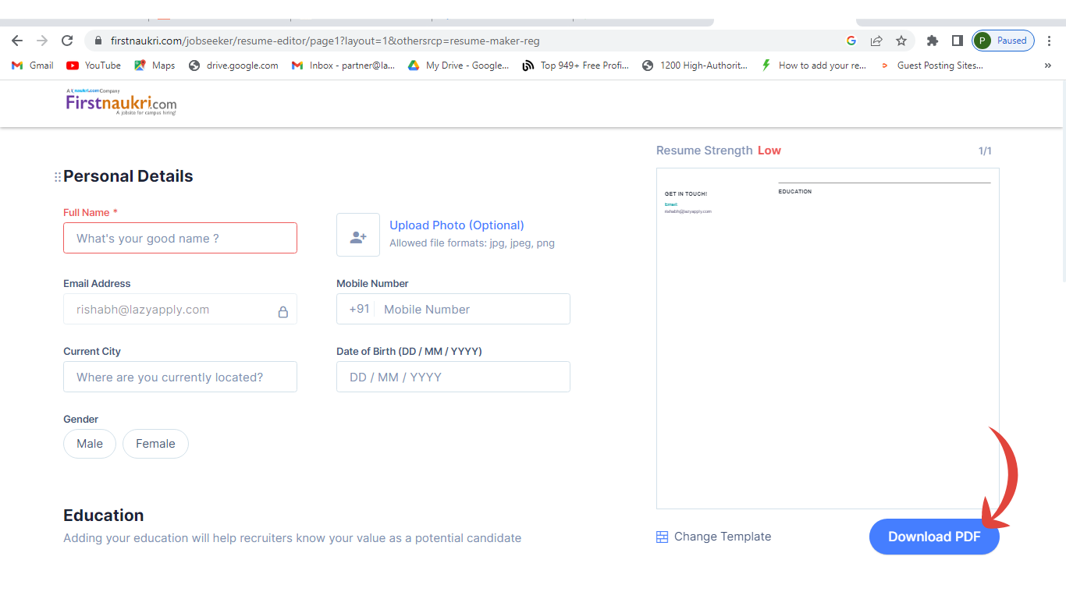Click the Full Name input field
This screenshot has width=1066, height=599.
[x=180, y=238]
